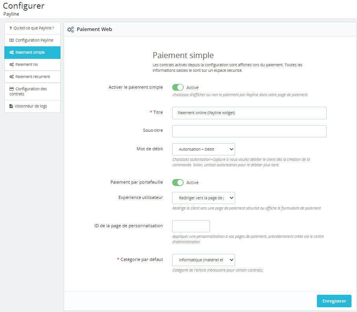Open the Mot de débit dropdown
Screen dimensions: 357x312
(x=204, y=150)
